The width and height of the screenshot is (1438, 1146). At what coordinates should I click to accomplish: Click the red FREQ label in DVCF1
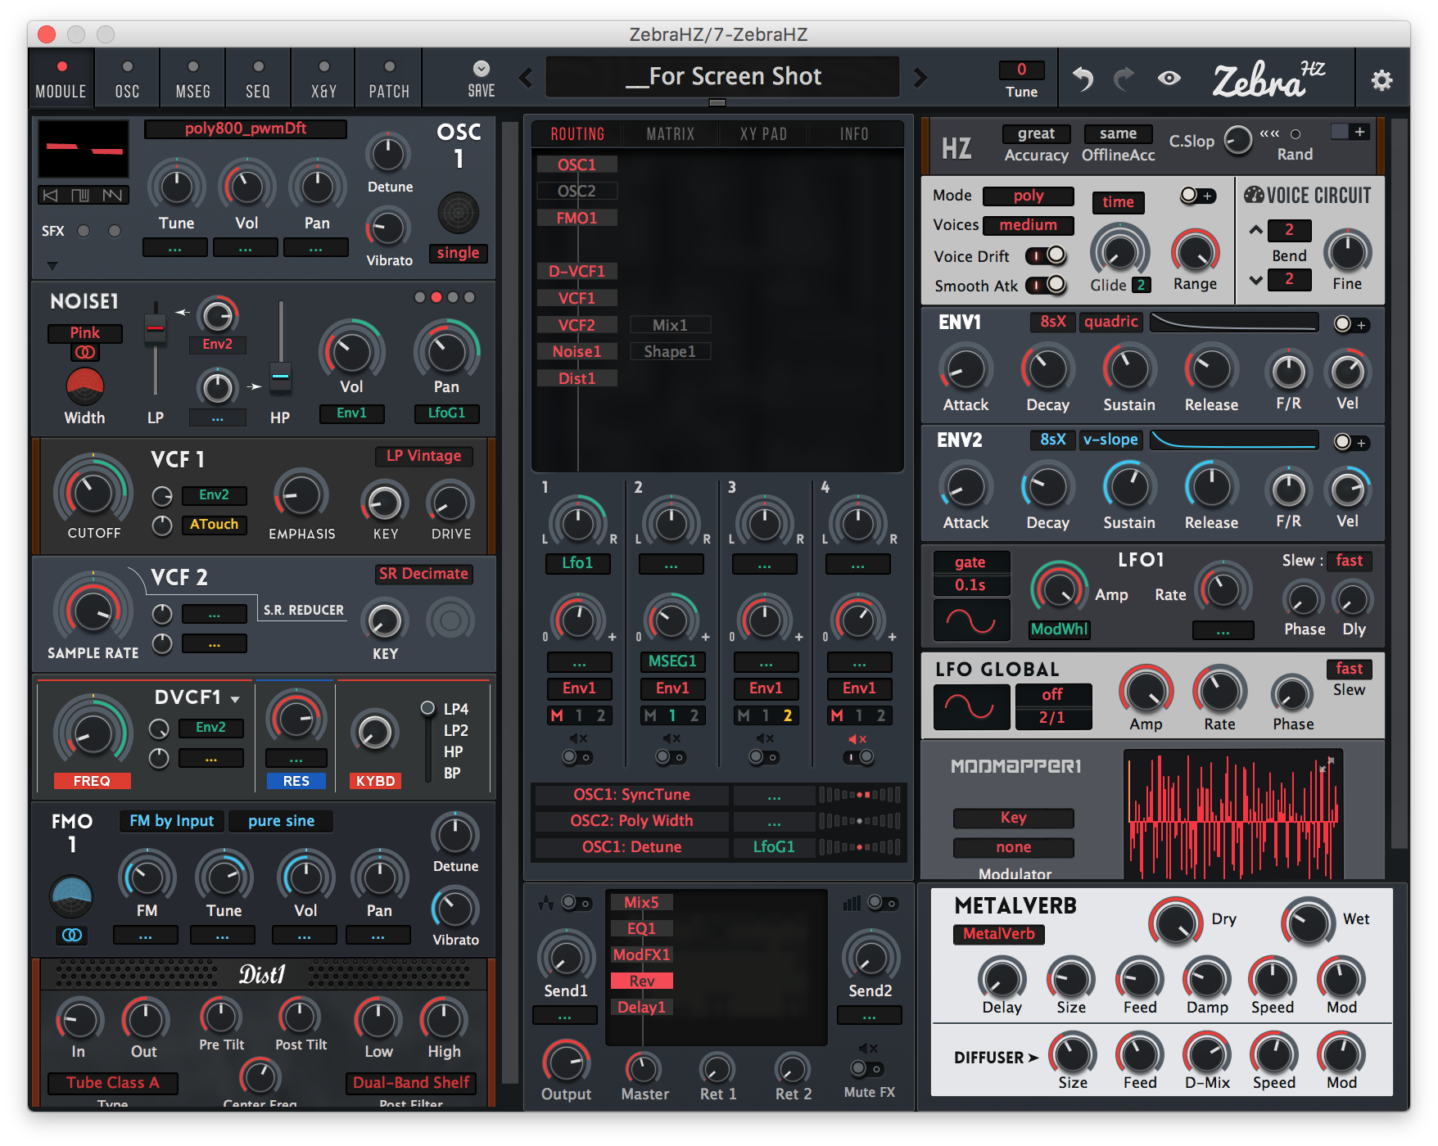pos(92,781)
